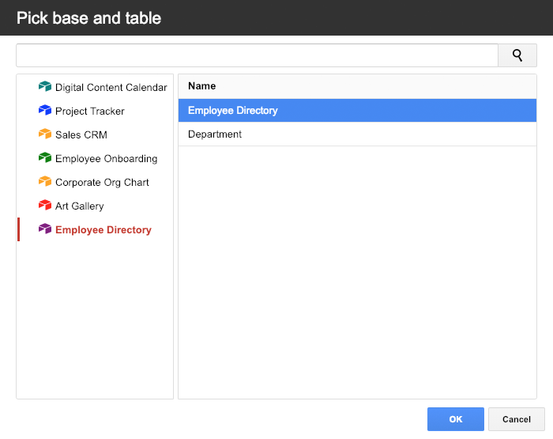Click the orange Sales CRM base icon
Viewport: 553px width, 439px height.
point(45,134)
